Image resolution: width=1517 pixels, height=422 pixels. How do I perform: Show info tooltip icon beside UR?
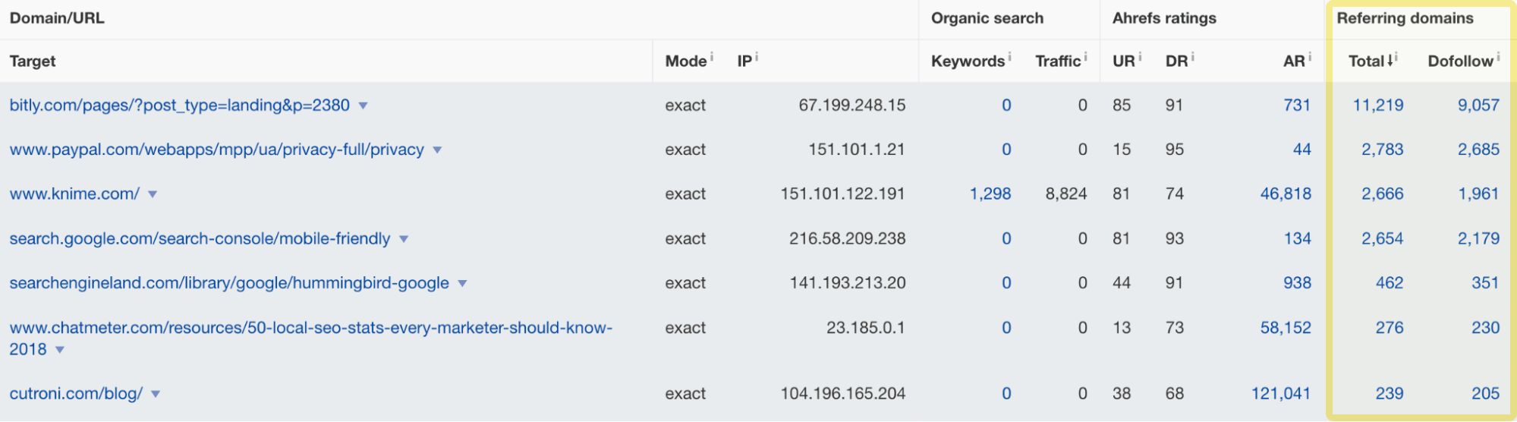tap(1140, 57)
